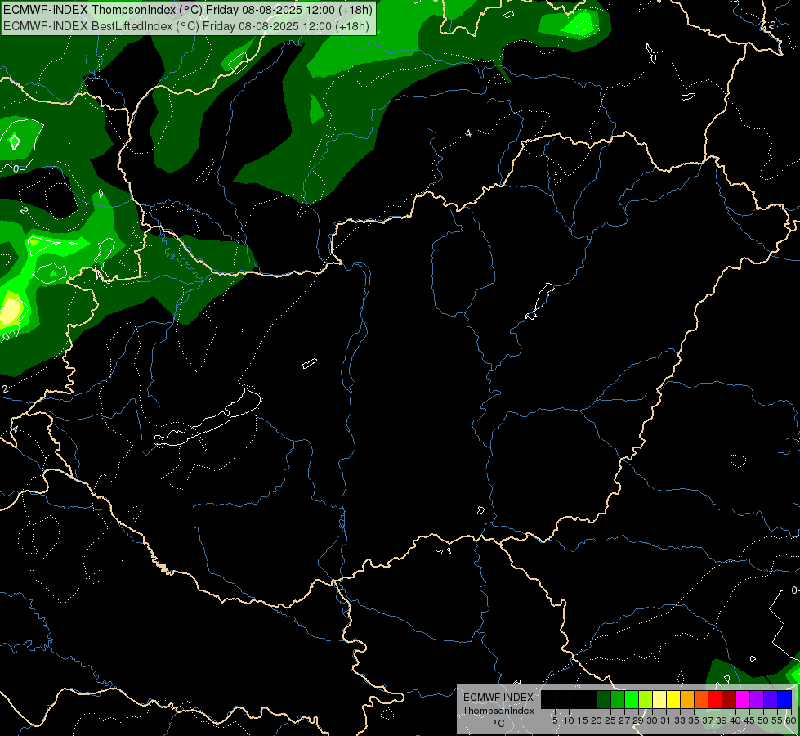
Task: Click the legend tick value 15
Action: pyautogui.click(x=583, y=720)
